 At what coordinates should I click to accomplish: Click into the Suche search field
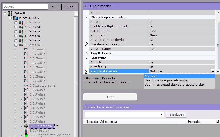tap(25, 6)
